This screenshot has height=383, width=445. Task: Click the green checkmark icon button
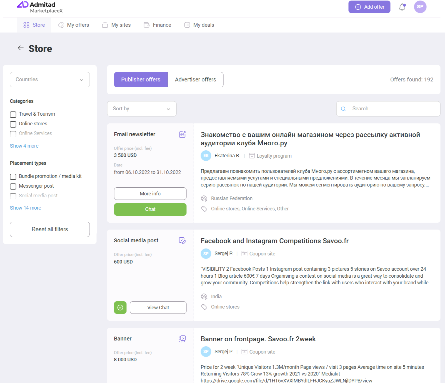(120, 308)
